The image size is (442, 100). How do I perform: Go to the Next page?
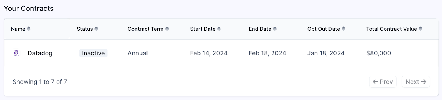pos(416,82)
